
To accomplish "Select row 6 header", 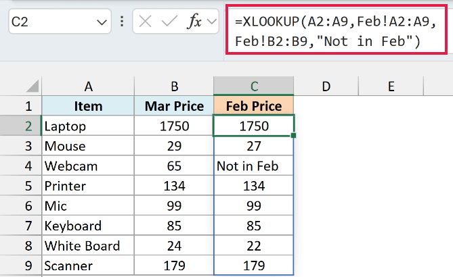I will (x=21, y=205).
